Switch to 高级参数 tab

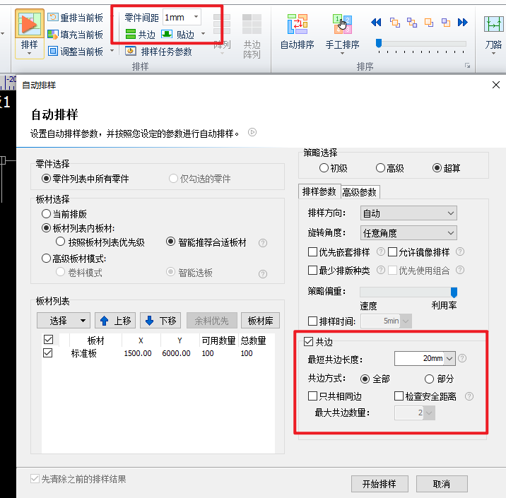coord(360,192)
